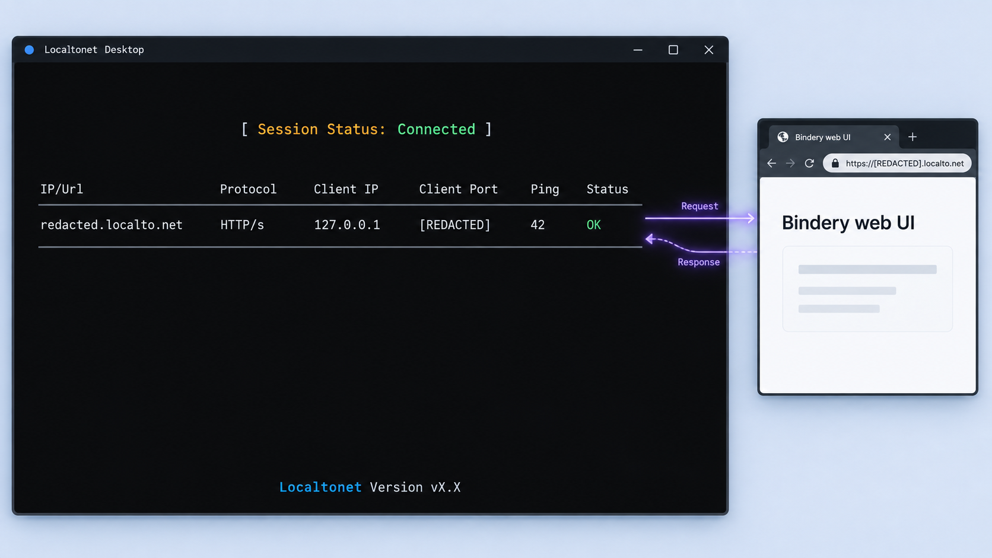Click the green OK status value
The height and width of the screenshot is (558, 992).
click(x=593, y=225)
